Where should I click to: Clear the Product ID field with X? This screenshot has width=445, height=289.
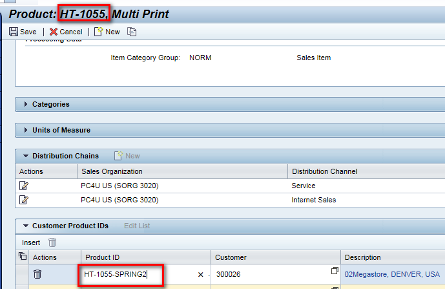[x=200, y=275]
